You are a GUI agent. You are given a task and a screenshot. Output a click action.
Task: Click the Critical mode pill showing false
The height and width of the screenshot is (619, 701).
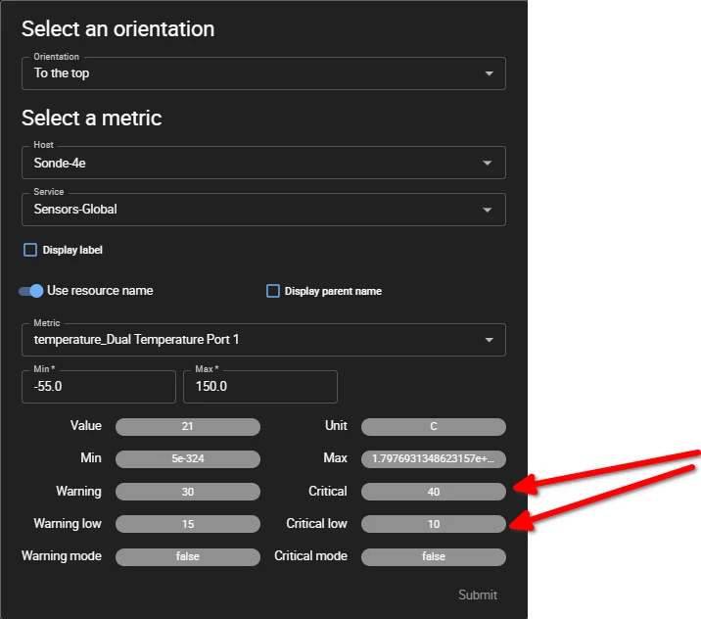tap(434, 557)
